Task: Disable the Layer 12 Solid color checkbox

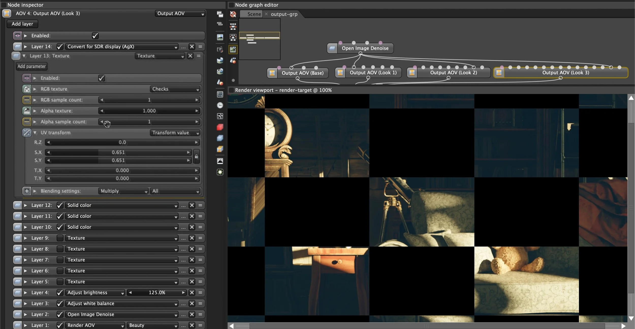Action: [x=60, y=205]
